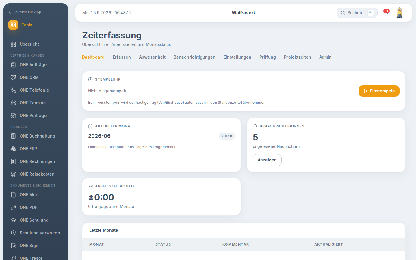Open ONE Tresor key icon
The width and height of the screenshot is (416, 260).
coord(13,258)
